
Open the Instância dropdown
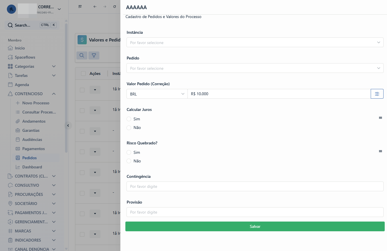[x=255, y=42]
